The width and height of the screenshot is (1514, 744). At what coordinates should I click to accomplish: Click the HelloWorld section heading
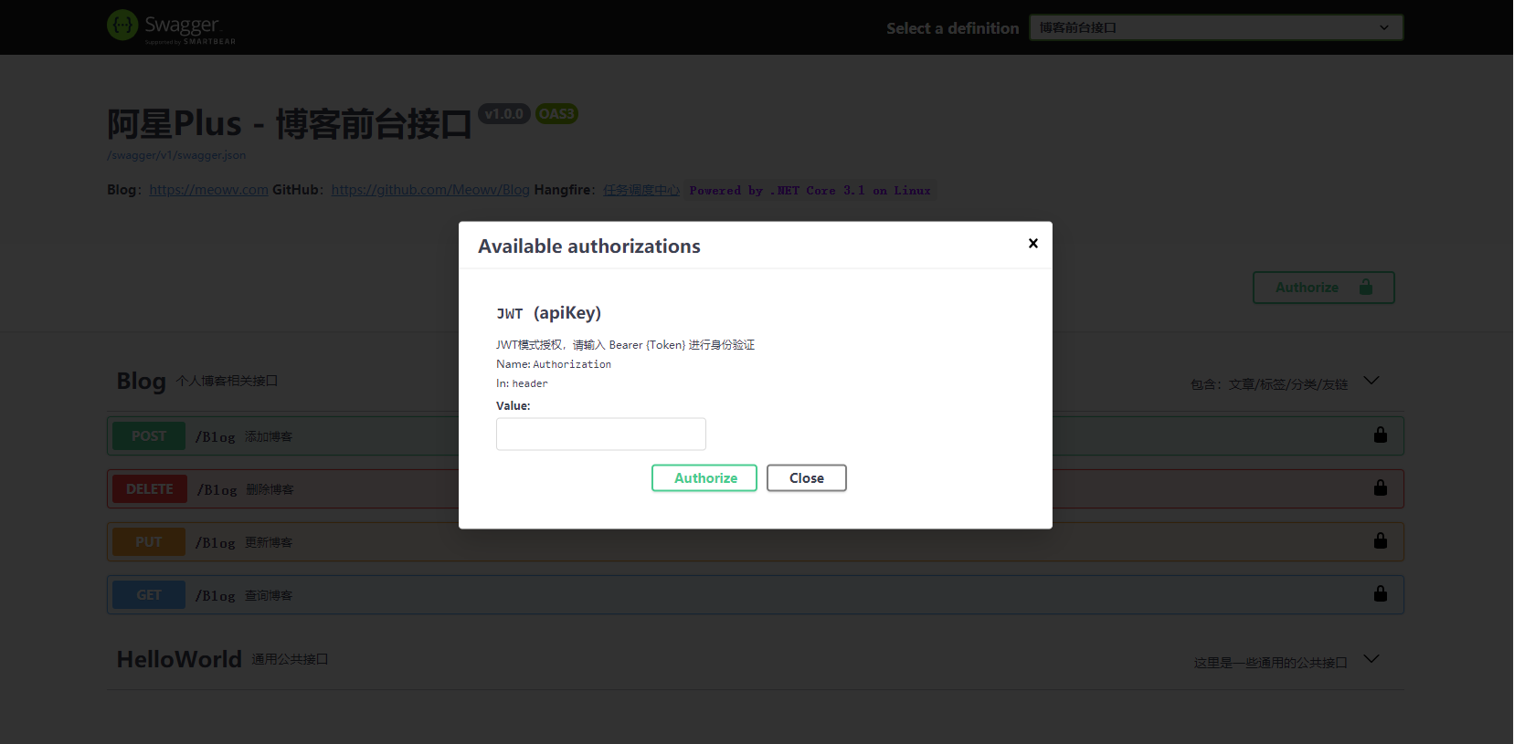pos(179,659)
